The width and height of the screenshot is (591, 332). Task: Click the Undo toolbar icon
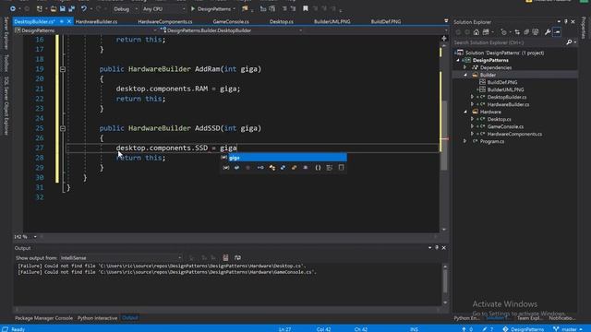[x=84, y=8]
